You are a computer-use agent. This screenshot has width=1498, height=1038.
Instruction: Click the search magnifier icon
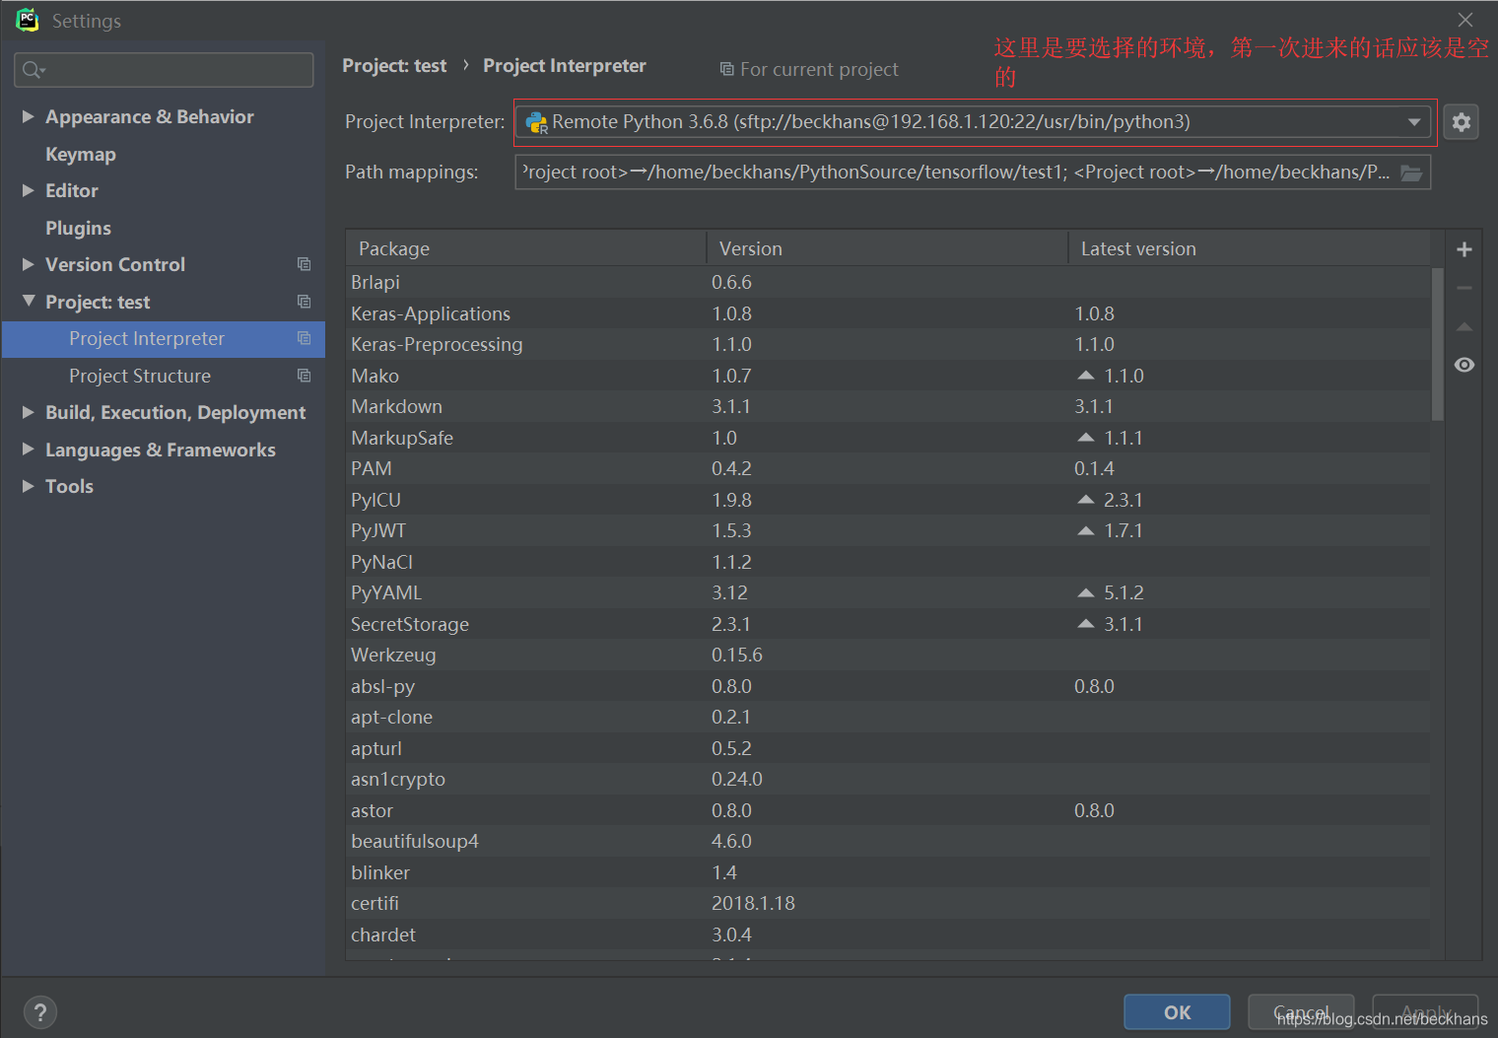click(x=33, y=70)
